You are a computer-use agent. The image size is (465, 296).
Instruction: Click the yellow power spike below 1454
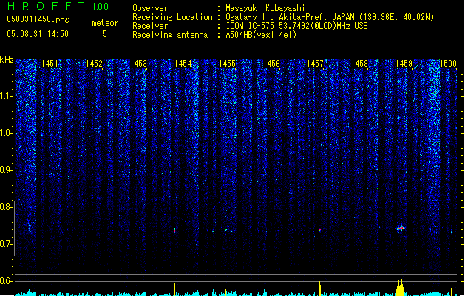[x=174, y=289]
